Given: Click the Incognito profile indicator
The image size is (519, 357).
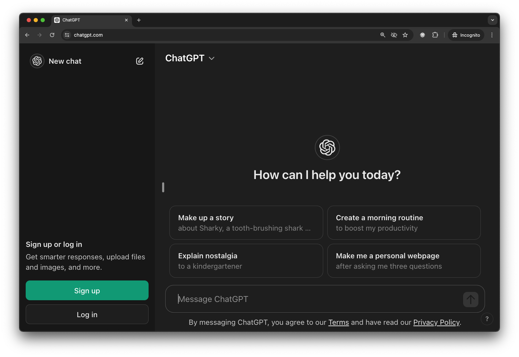Looking at the screenshot, I should (x=466, y=35).
